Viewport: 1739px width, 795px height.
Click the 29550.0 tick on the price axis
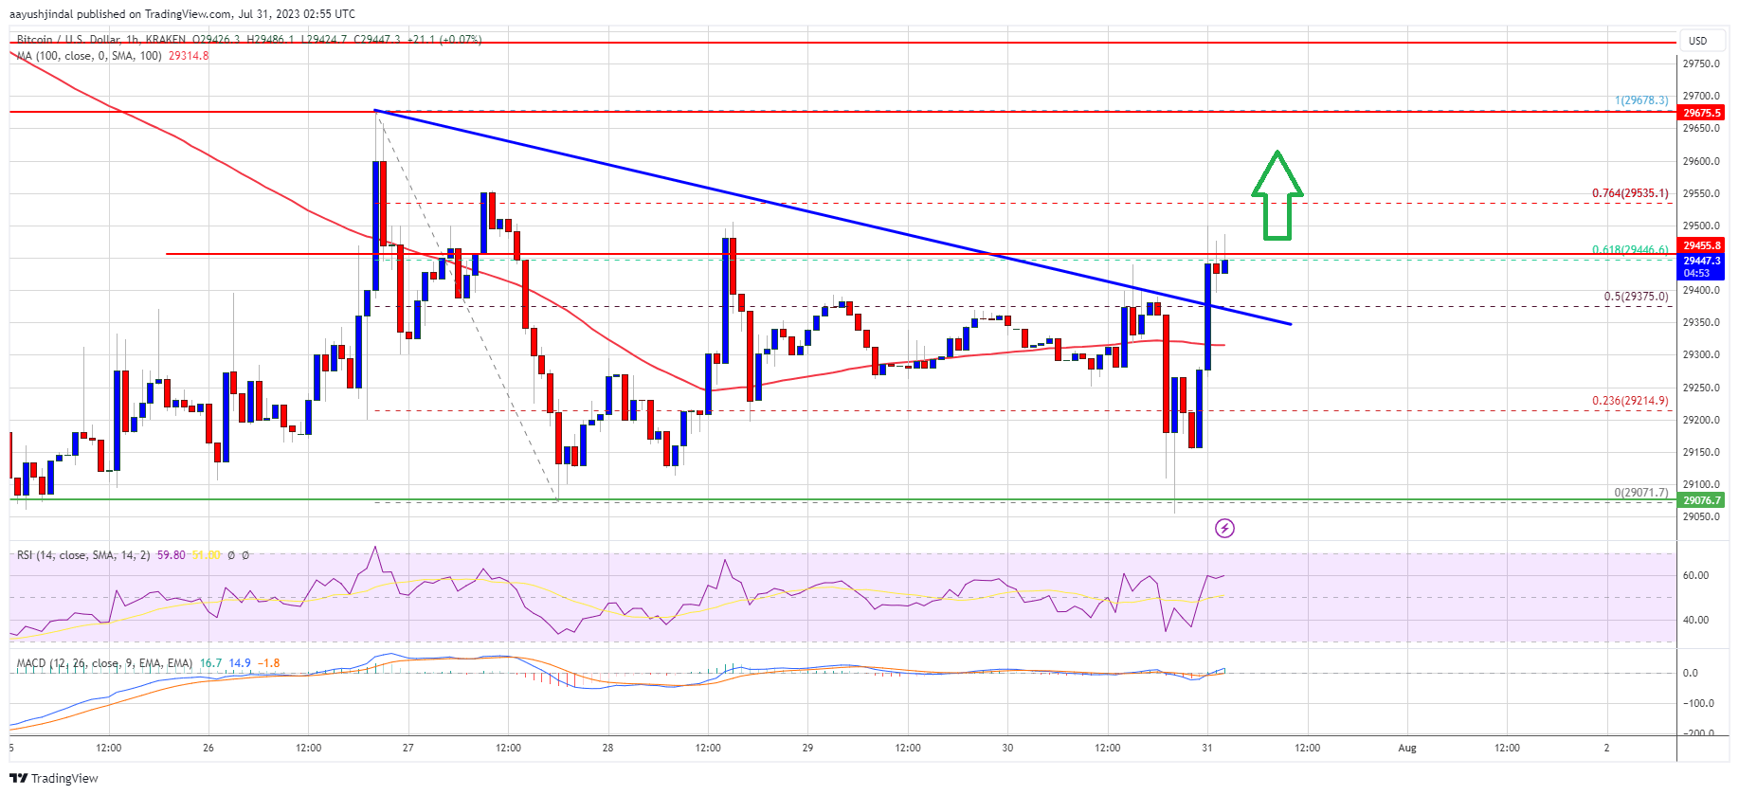point(1701,193)
